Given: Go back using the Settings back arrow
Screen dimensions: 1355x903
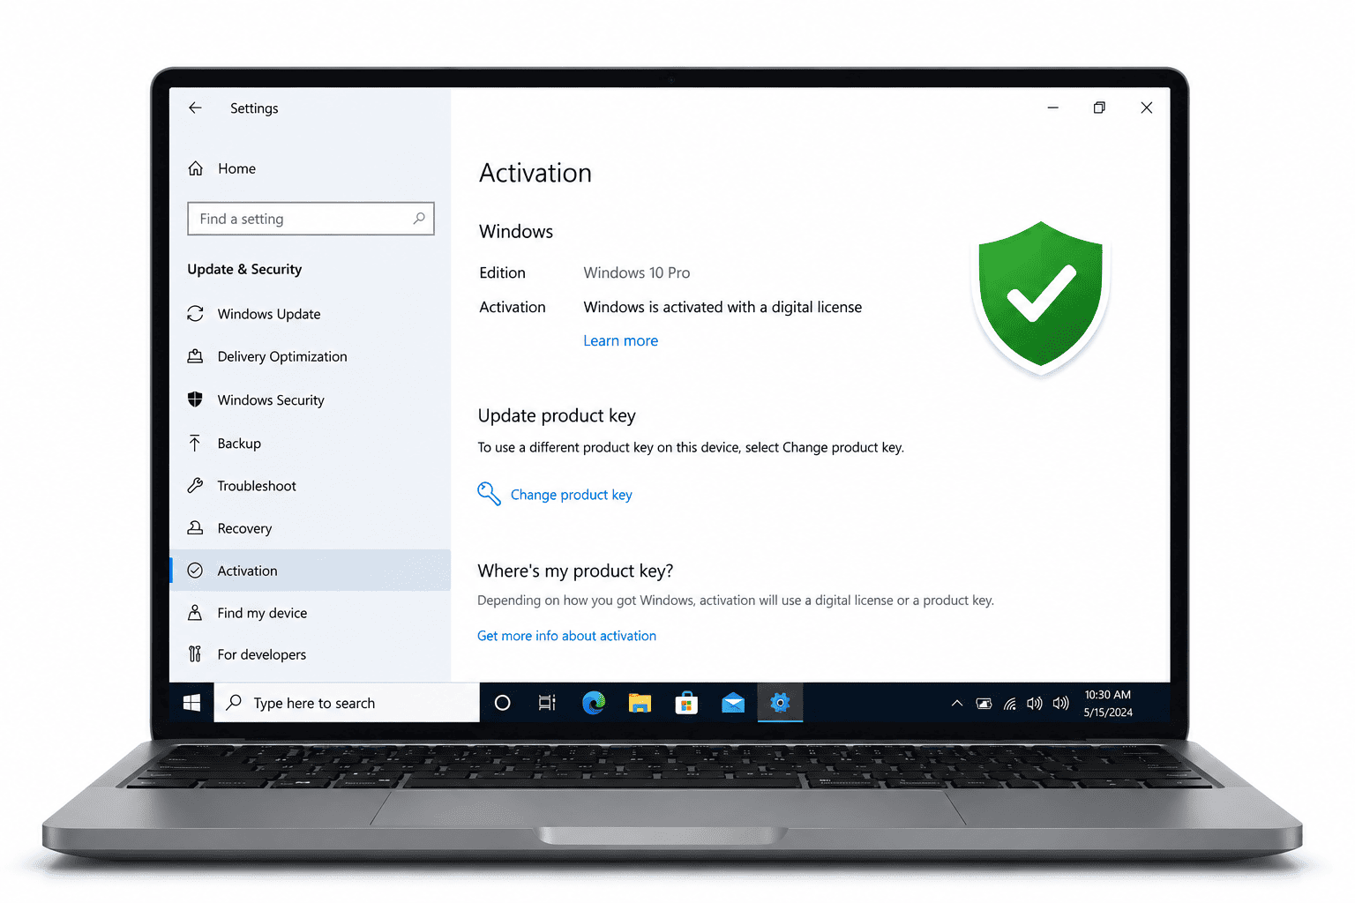Looking at the screenshot, I should (195, 108).
